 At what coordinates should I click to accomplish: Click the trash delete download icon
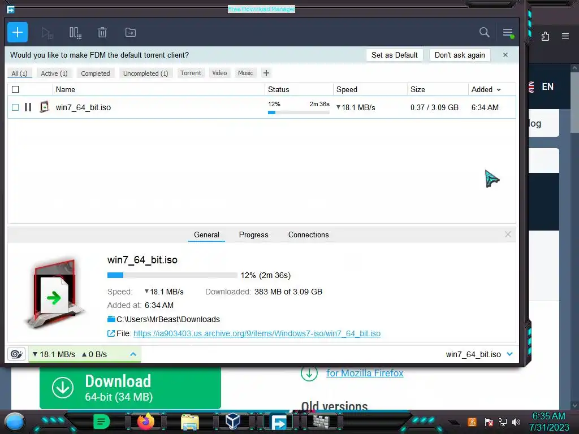(102, 32)
